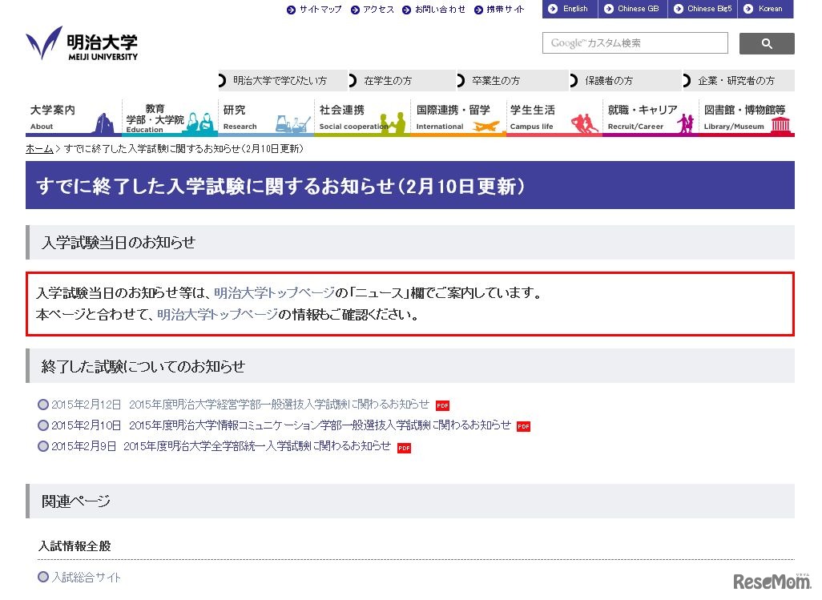Switch to the English language tab

(570, 9)
